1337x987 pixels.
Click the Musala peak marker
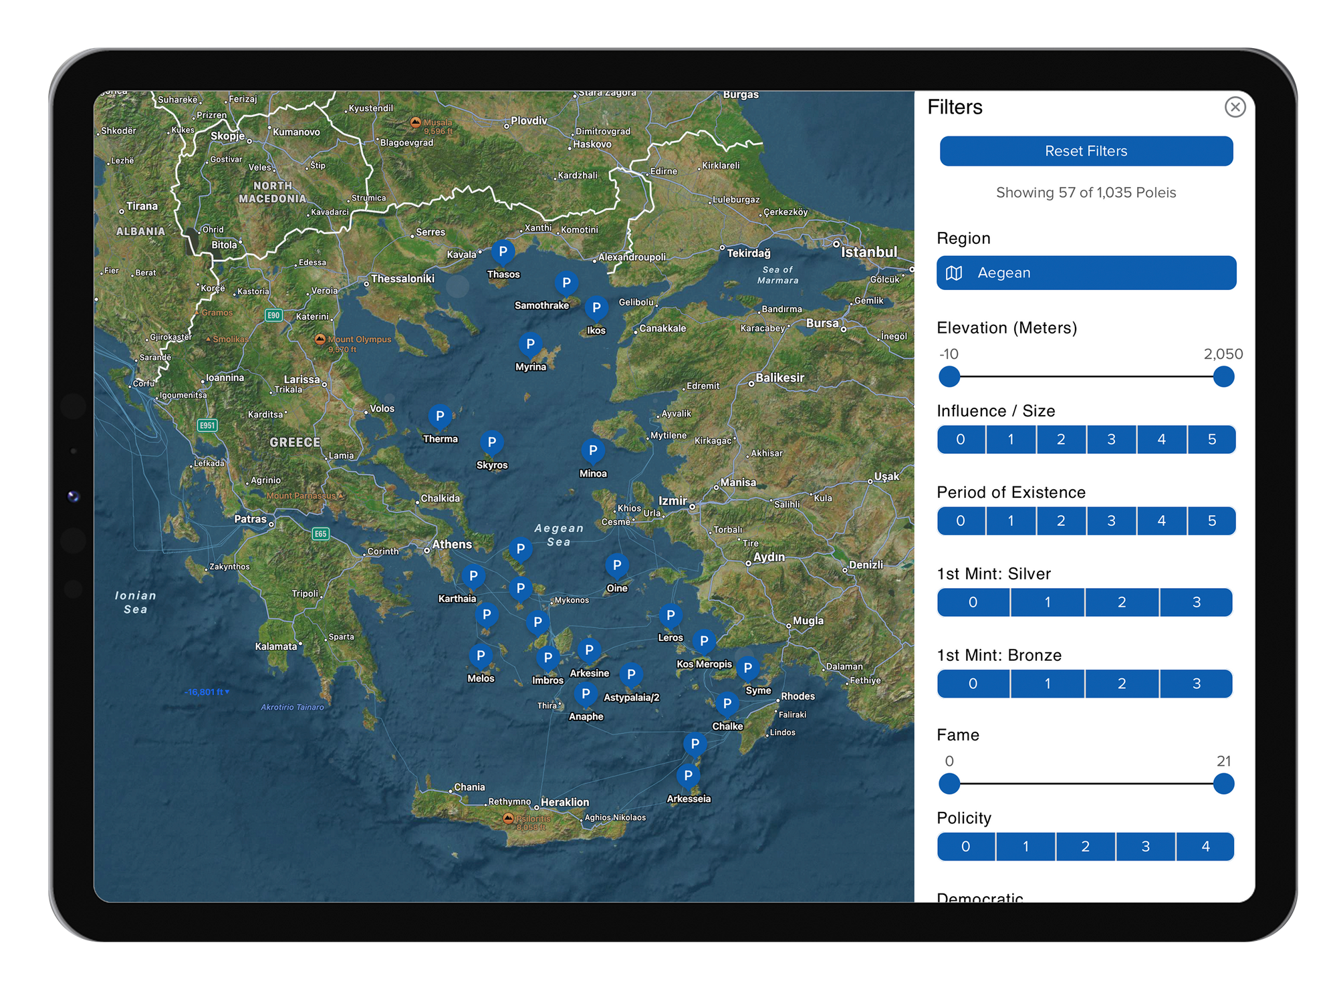tap(416, 122)
